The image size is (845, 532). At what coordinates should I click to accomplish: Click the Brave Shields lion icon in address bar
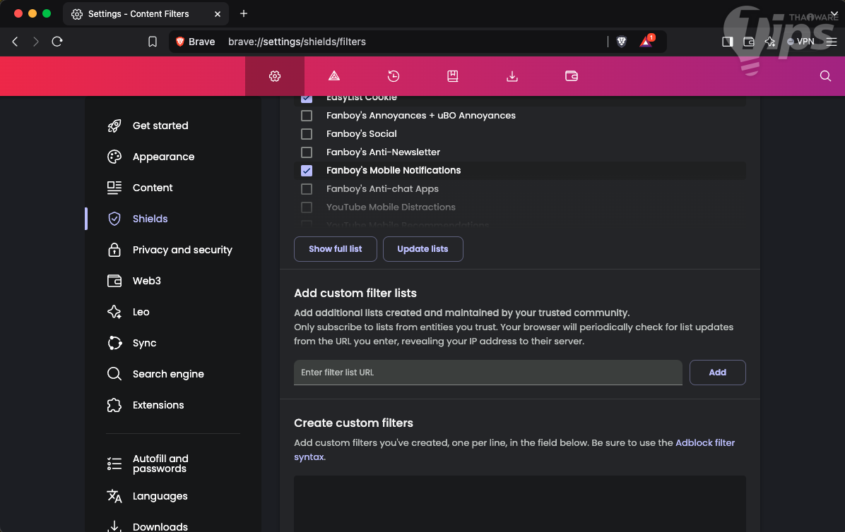click(622, 42)
